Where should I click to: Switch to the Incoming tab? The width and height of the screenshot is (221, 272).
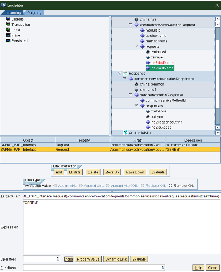click(x=14, y=12)
